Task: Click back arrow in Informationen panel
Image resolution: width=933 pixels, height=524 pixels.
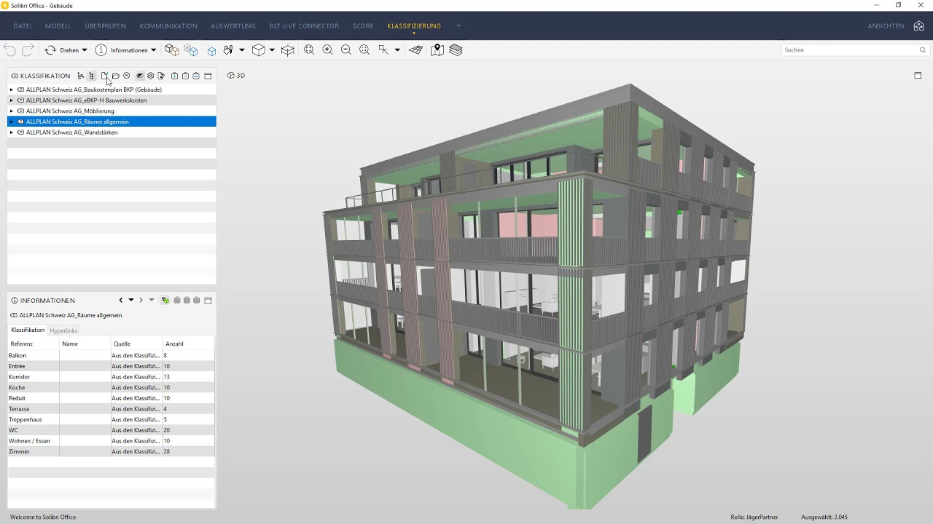Action: (121, 300)
